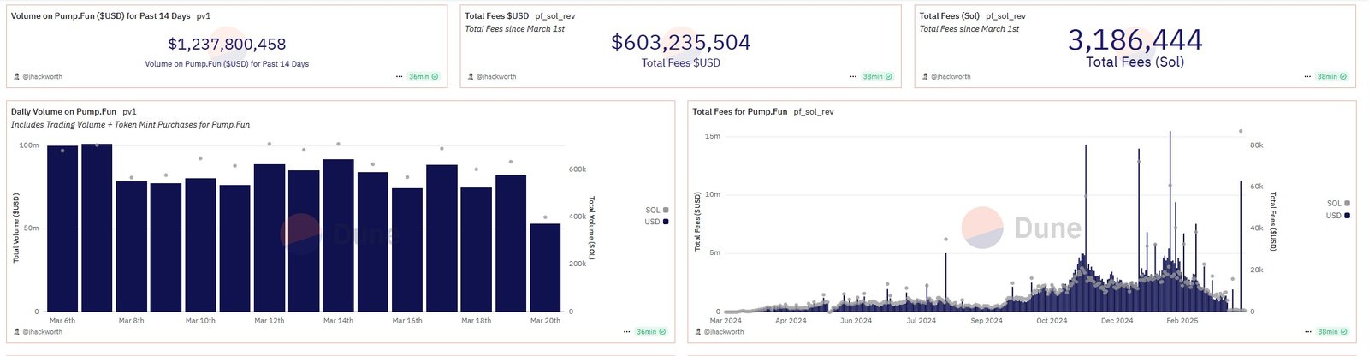Click the Mar 20th bar in Daily Volume chart
Image resolution: width=1369 pixels, height=356 pixels.
coord(545,267)
